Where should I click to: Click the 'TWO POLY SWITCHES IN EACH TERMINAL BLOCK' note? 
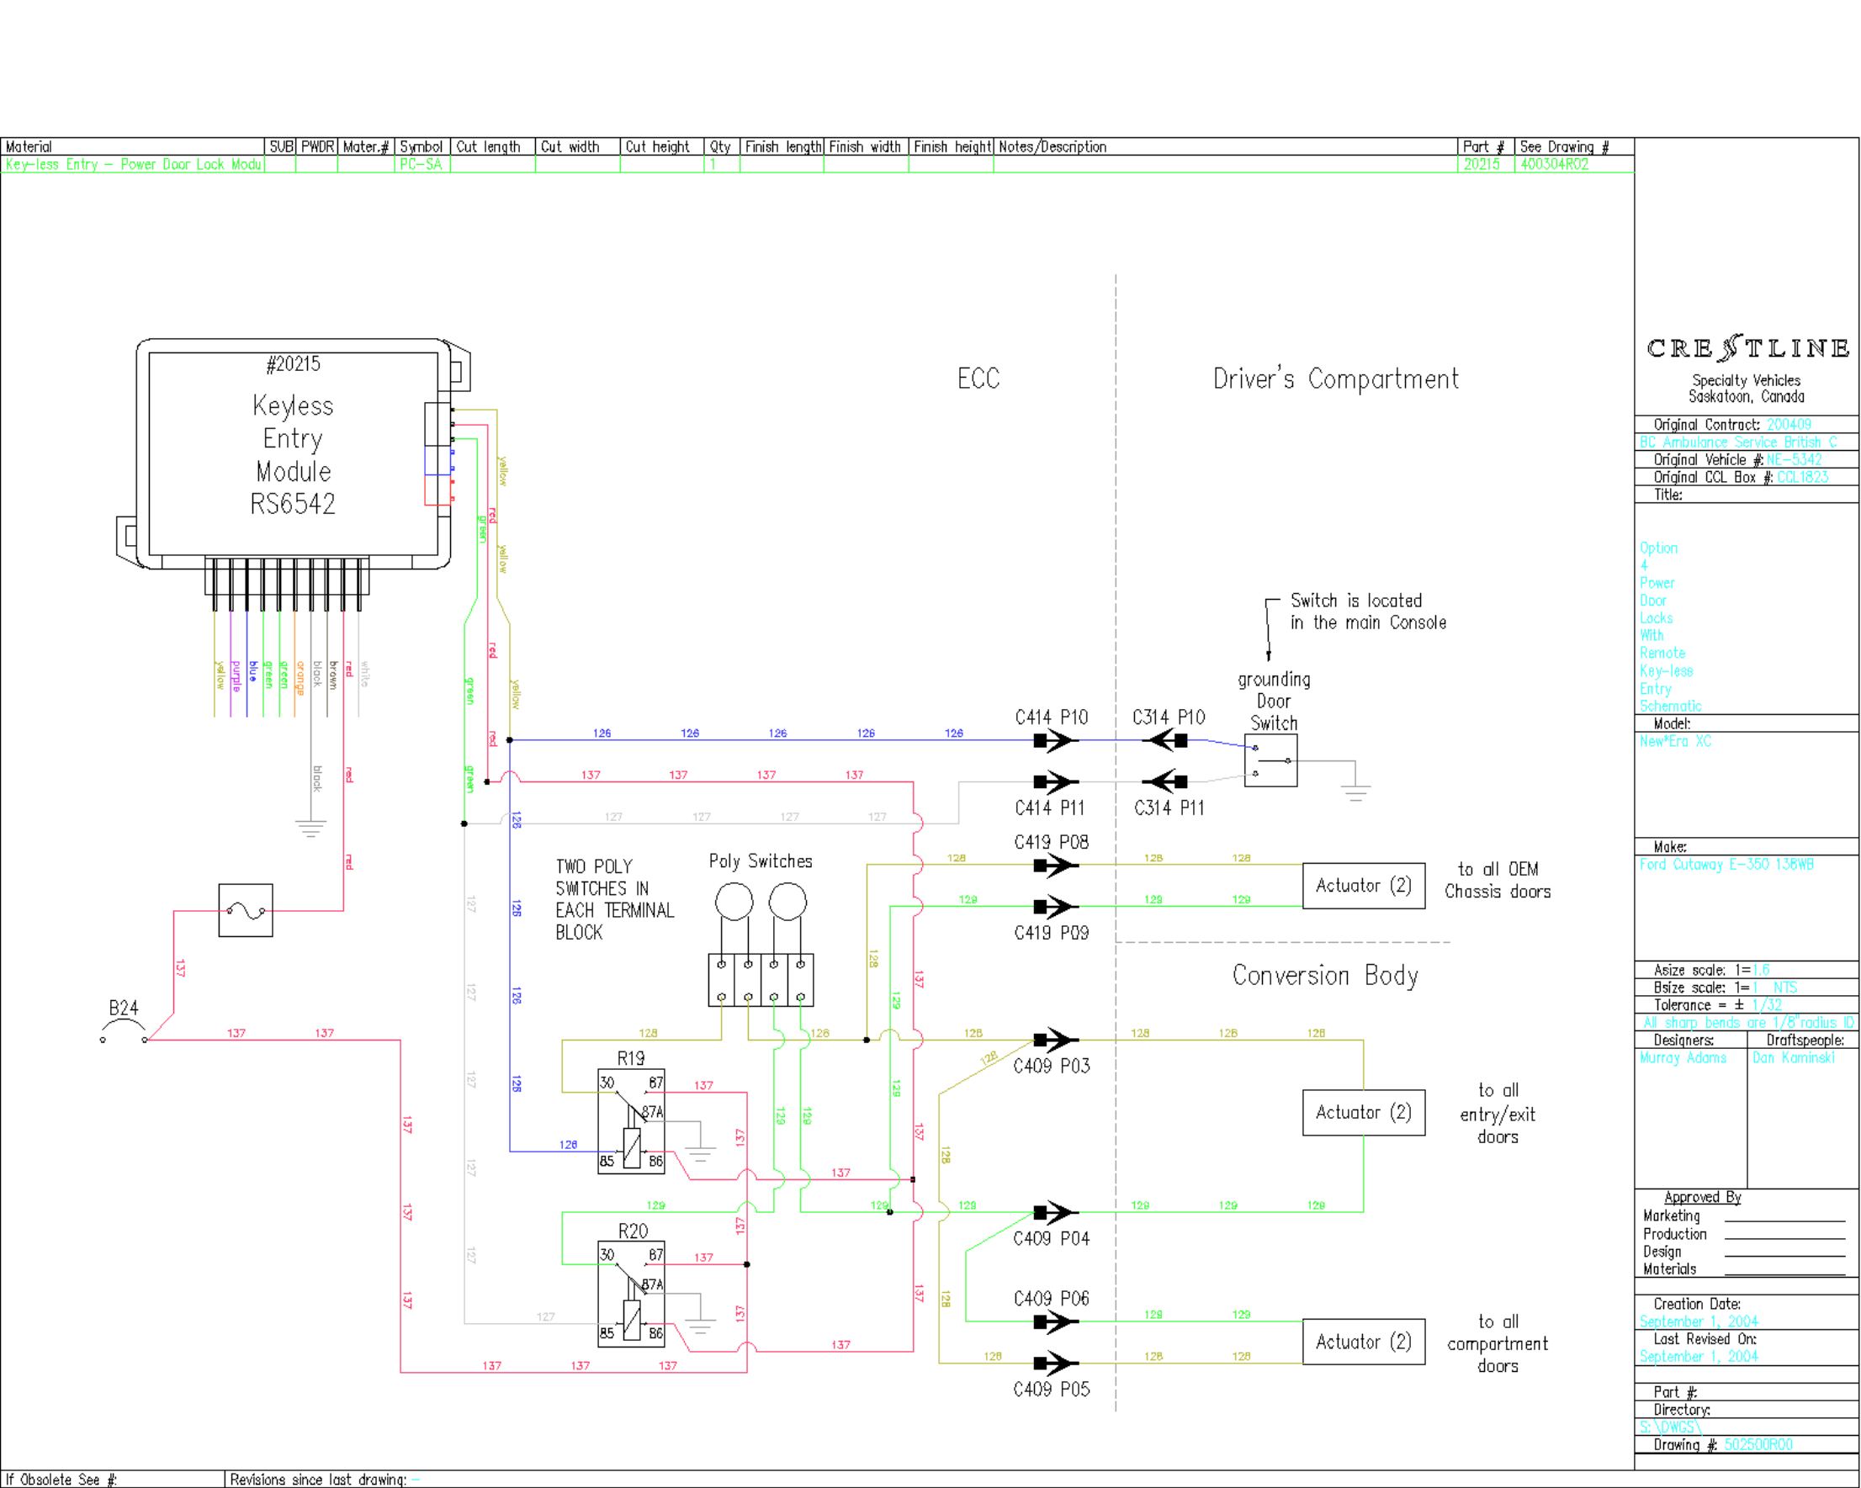pos(614,899)
